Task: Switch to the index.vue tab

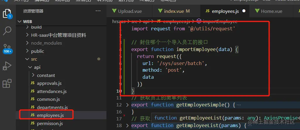Action: 176,11
